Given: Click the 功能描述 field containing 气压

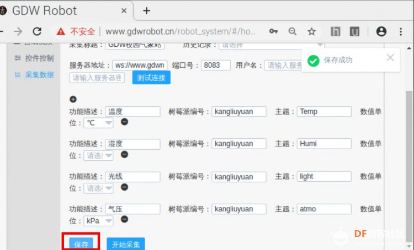Looking at the screenshot, I should 132,209.
